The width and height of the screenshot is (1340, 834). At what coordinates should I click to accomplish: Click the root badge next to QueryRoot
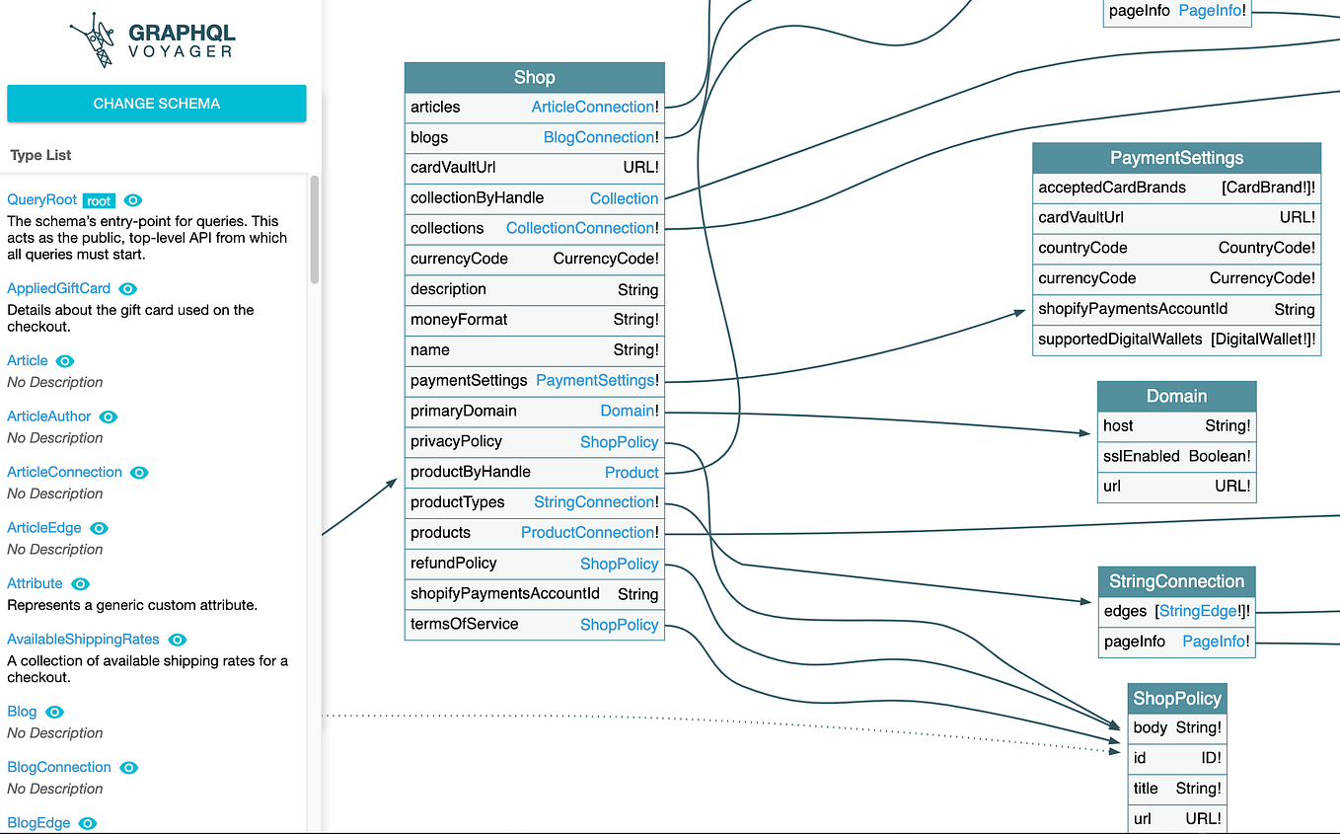(x=98, y=199)
